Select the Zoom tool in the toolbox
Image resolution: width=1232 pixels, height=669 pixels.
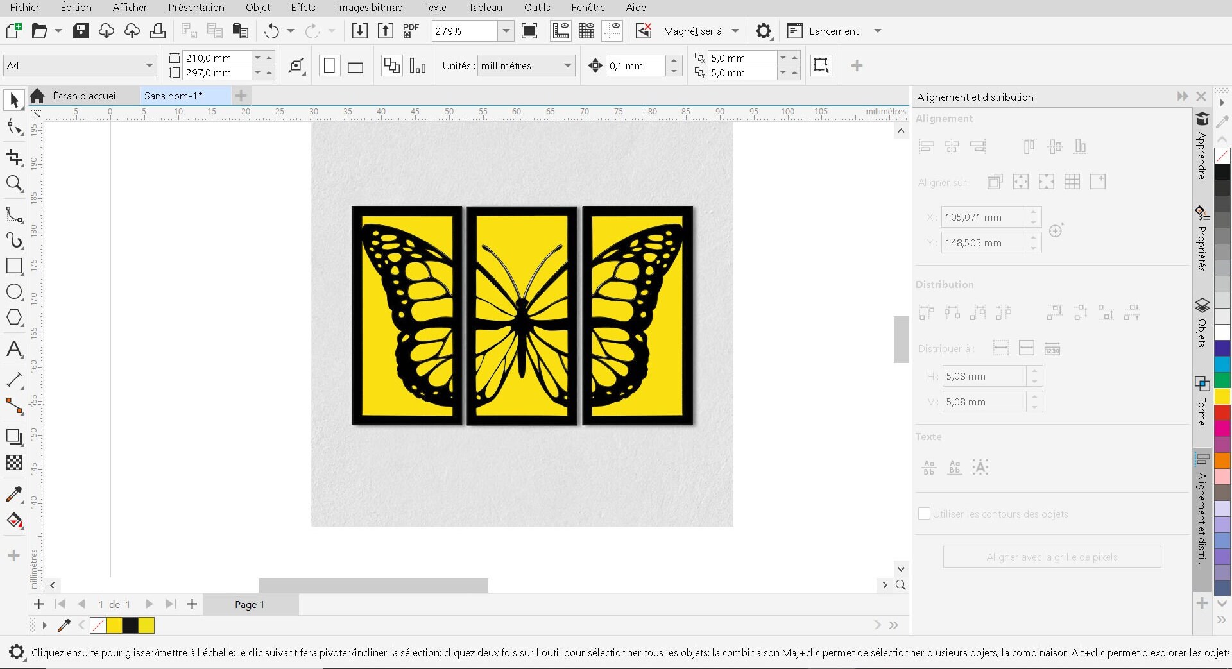14,185
